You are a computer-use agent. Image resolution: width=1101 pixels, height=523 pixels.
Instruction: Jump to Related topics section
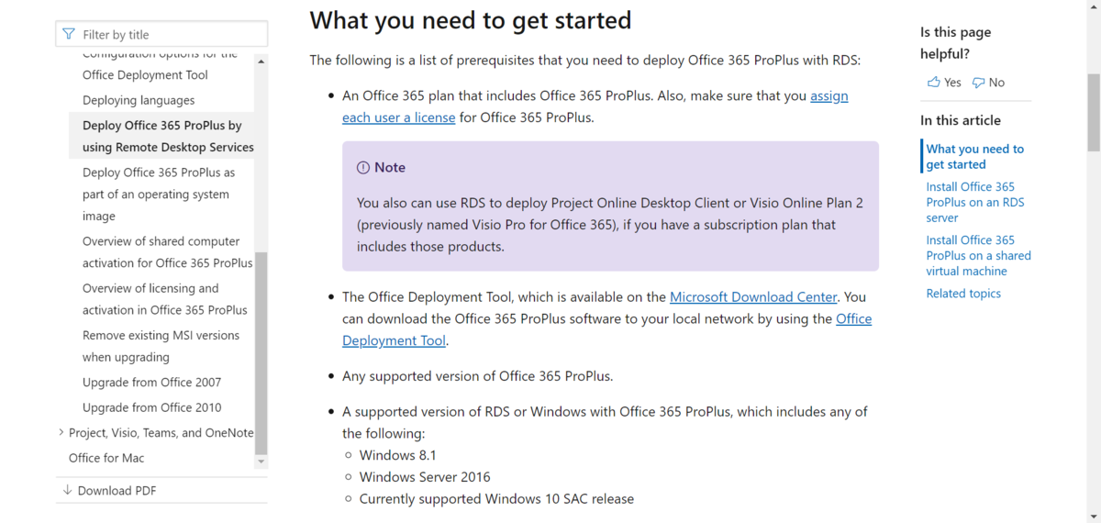coord(963,294)
